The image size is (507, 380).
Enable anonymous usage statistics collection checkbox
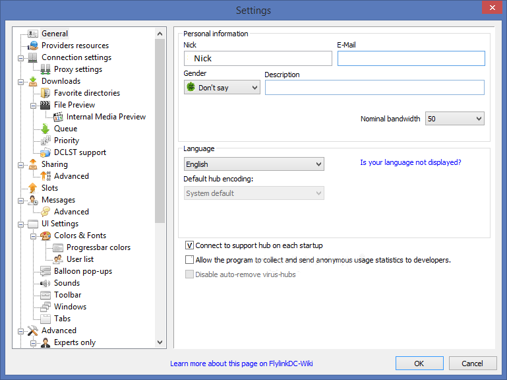190,260
